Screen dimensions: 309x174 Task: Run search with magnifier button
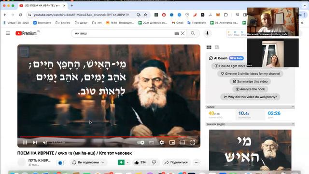pos(193,33)
